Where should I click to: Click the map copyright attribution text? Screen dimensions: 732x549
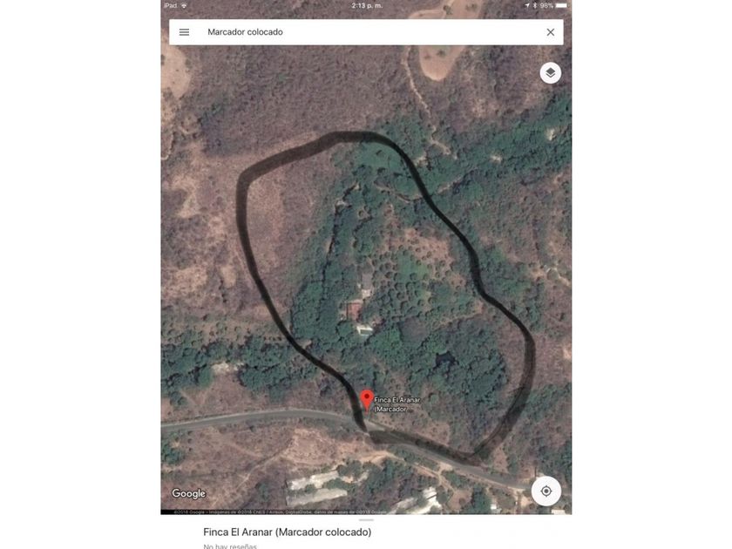tap(280, 512)
